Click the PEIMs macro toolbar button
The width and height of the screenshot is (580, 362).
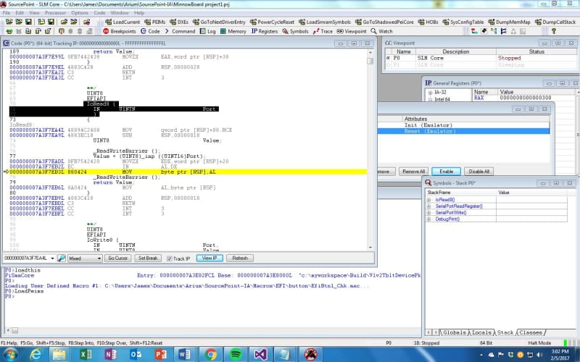[x=155, y=22]
